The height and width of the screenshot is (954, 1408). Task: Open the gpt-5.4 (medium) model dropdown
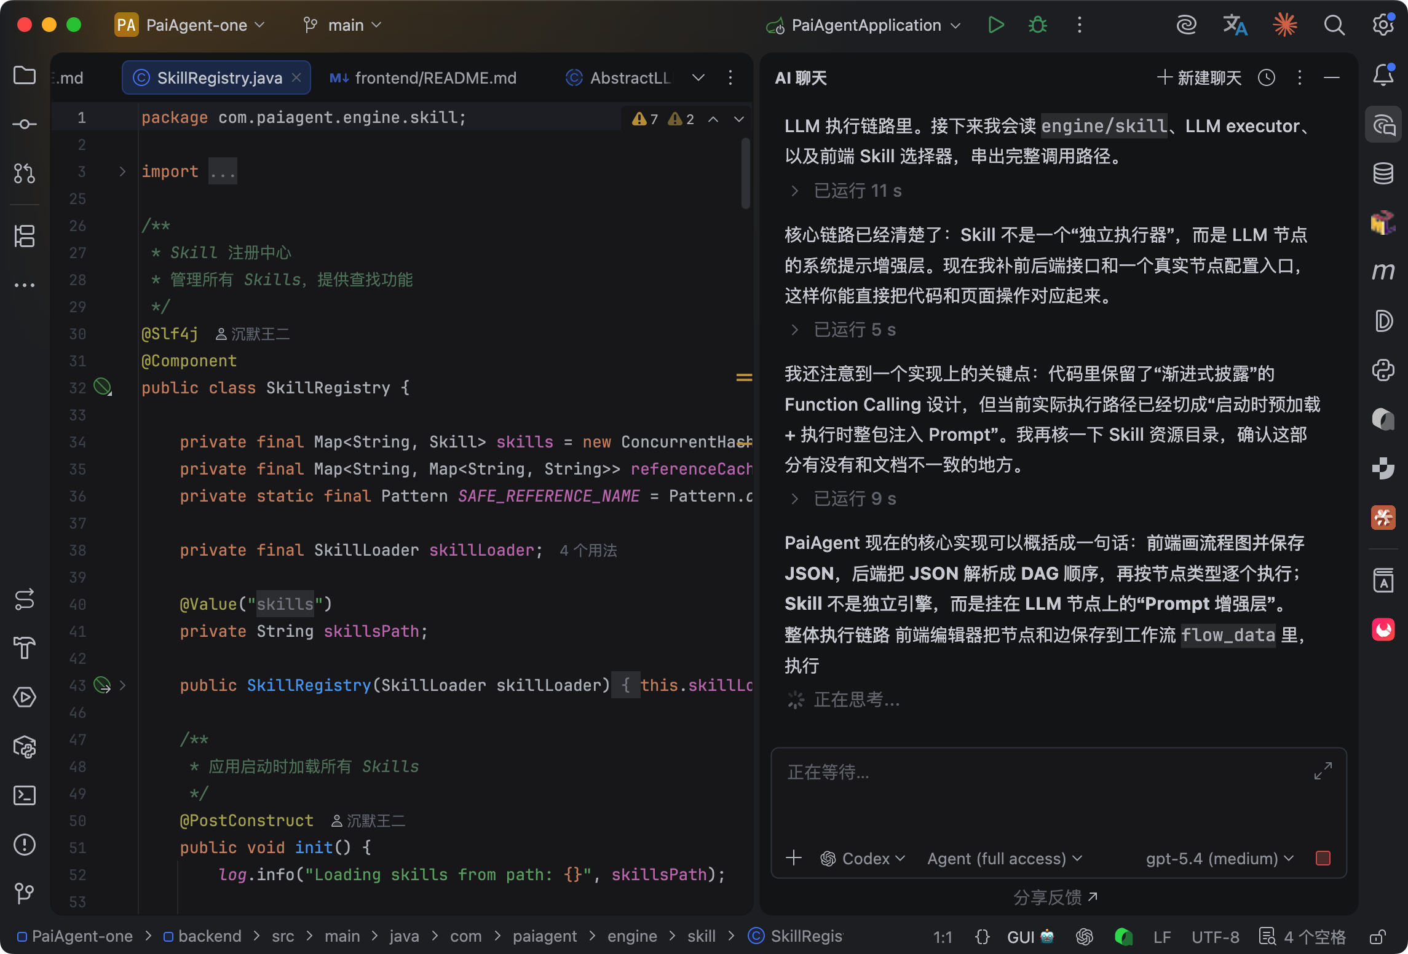click(x=1220, y=859)
